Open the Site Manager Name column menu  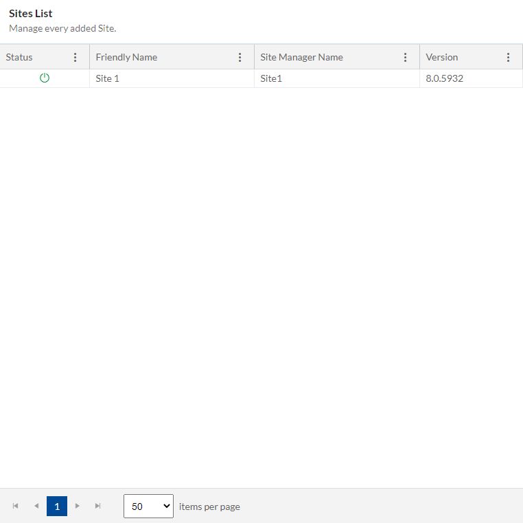coord(405,58)
